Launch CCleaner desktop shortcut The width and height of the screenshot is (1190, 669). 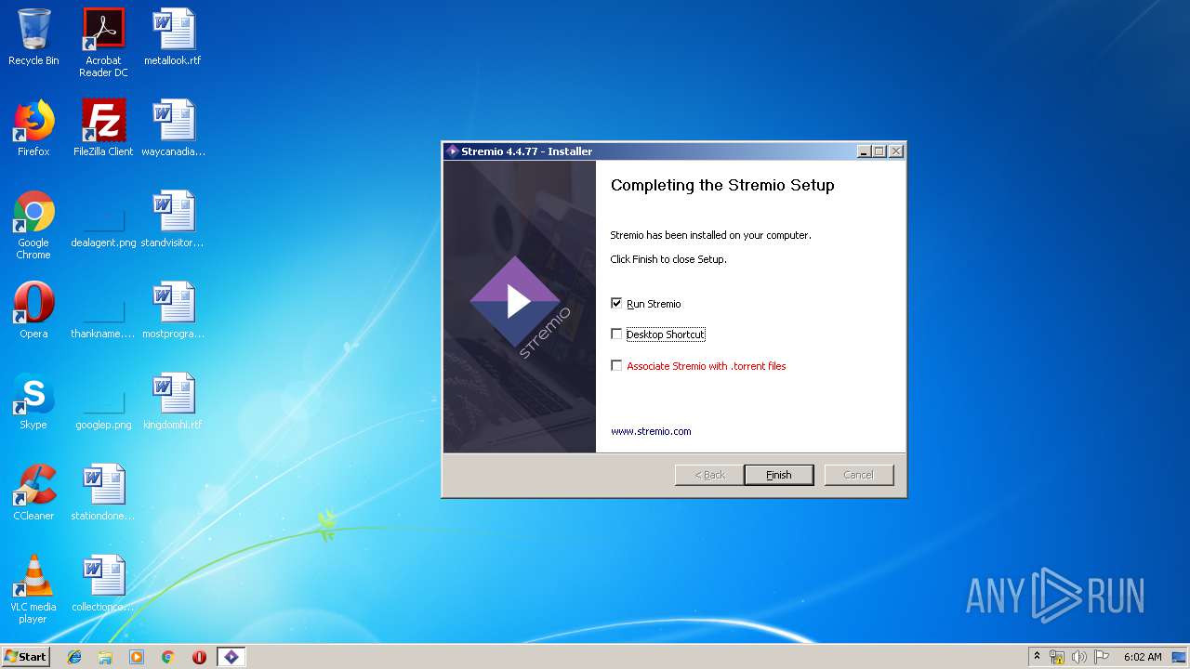coord(33,492)
